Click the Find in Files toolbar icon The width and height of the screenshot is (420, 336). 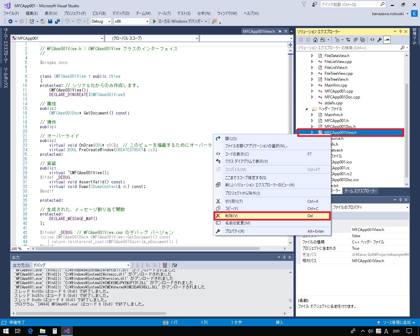[214, 21]
